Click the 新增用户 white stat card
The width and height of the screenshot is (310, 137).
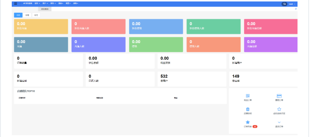point(263,61)
